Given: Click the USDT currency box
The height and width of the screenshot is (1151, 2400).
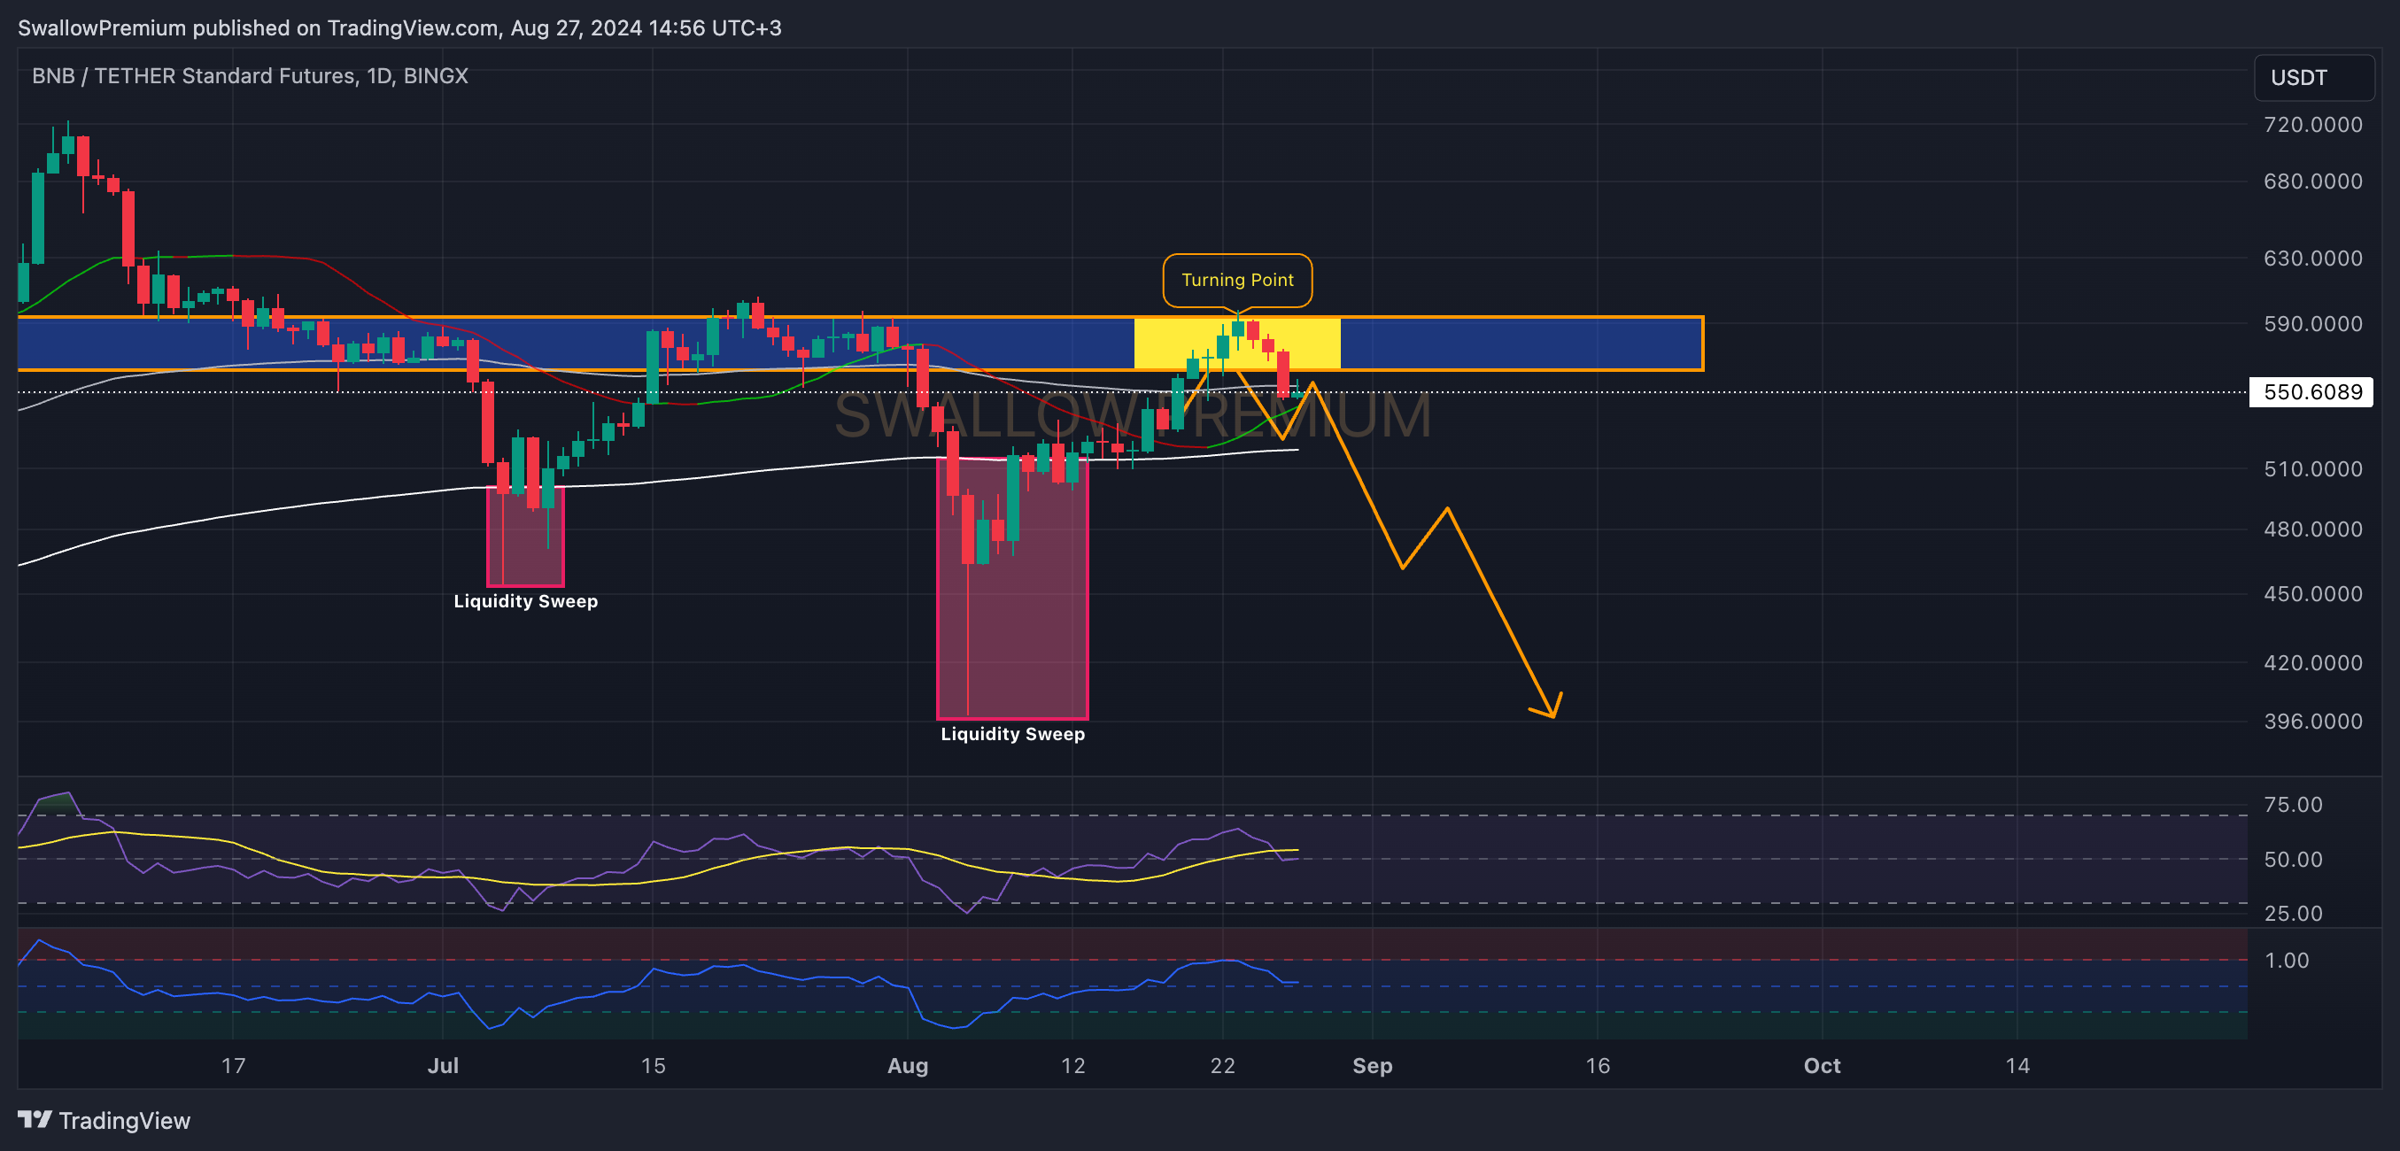Looking at the screenshot, I should (x=2313, y=77).
